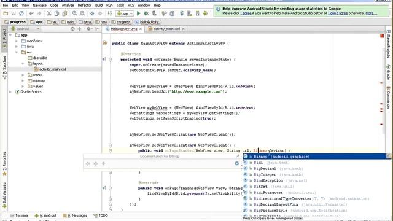Image resolution: width=393 pixels, height=221 pixels.
Task: Open the File menu
Action: (6, 6)
